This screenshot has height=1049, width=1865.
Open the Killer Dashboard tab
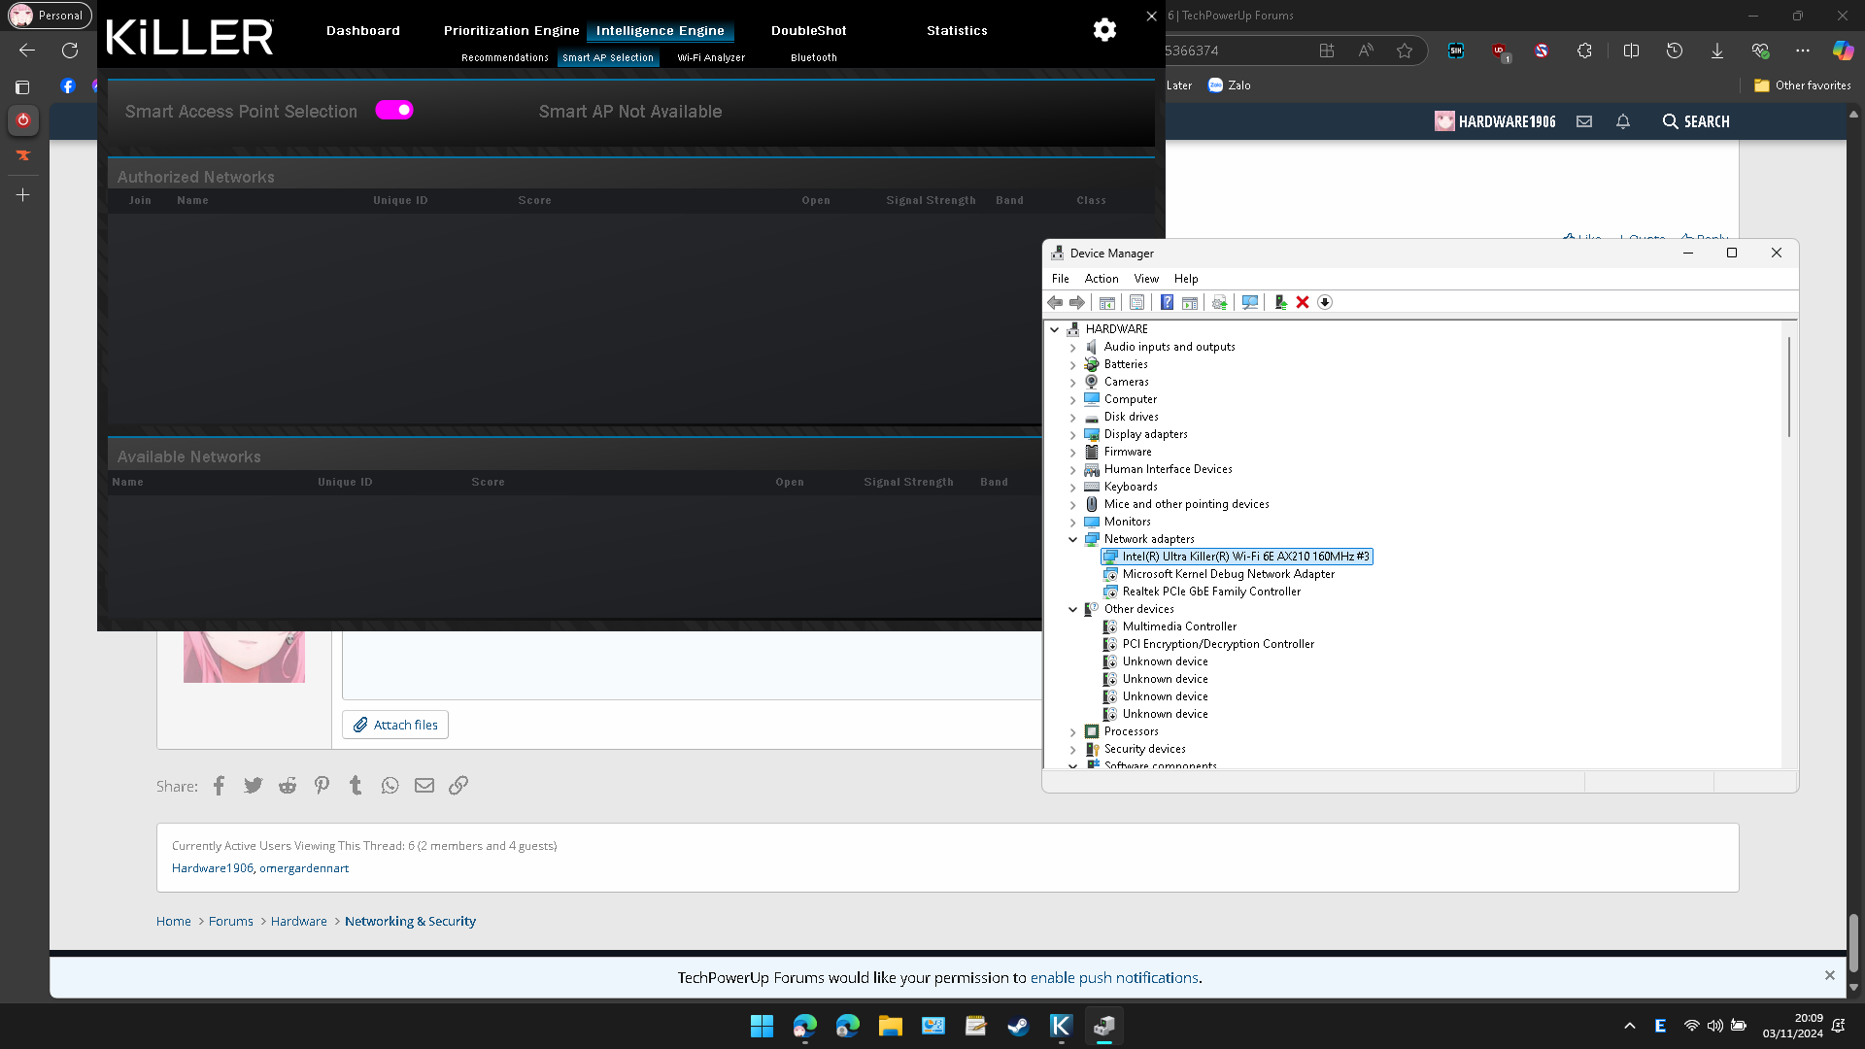(363, 31)
